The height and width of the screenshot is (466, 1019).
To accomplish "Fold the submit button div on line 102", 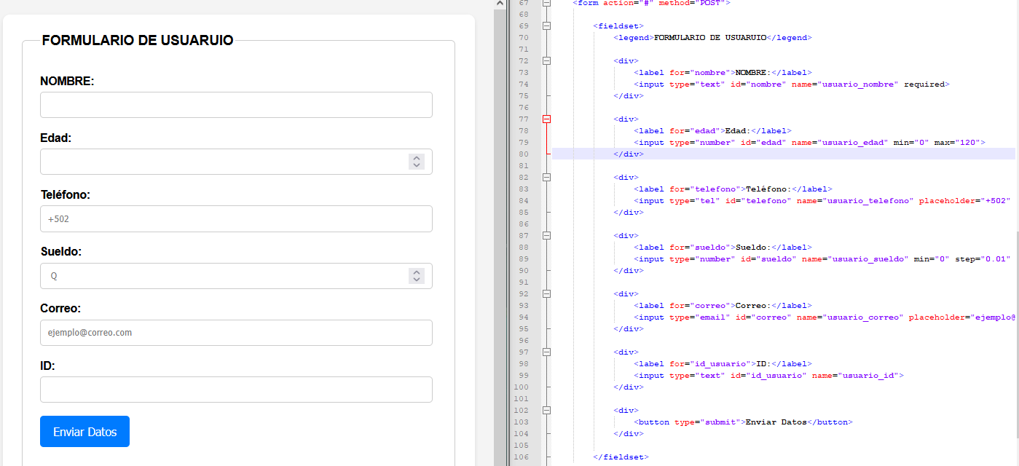I will click(546, 411).
